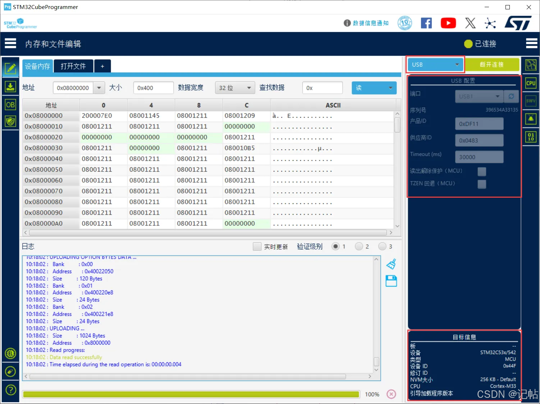Click the log vertical scrollbar thumb
The height and width of the screenshot is (404, 540).
tap(376, 361)
